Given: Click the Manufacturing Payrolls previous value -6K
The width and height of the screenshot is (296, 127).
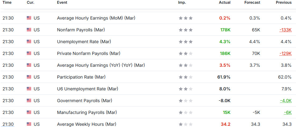Looking at the screenshot, I should [x=287, y=112].
